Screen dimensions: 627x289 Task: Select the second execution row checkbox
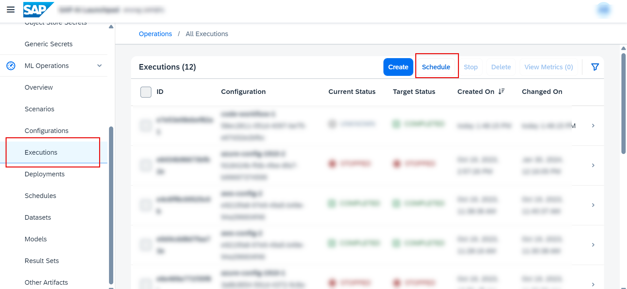146,165
